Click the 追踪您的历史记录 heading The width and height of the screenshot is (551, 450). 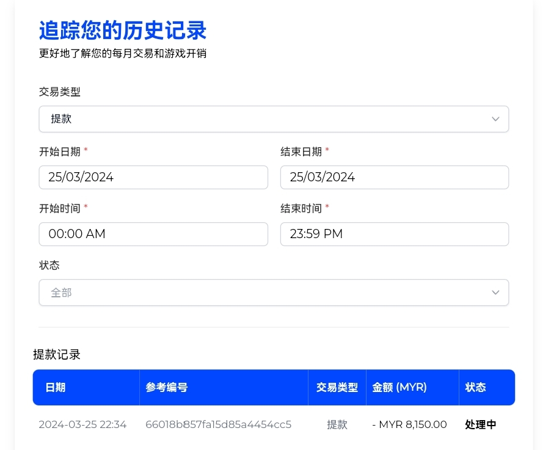click(123, 30)
